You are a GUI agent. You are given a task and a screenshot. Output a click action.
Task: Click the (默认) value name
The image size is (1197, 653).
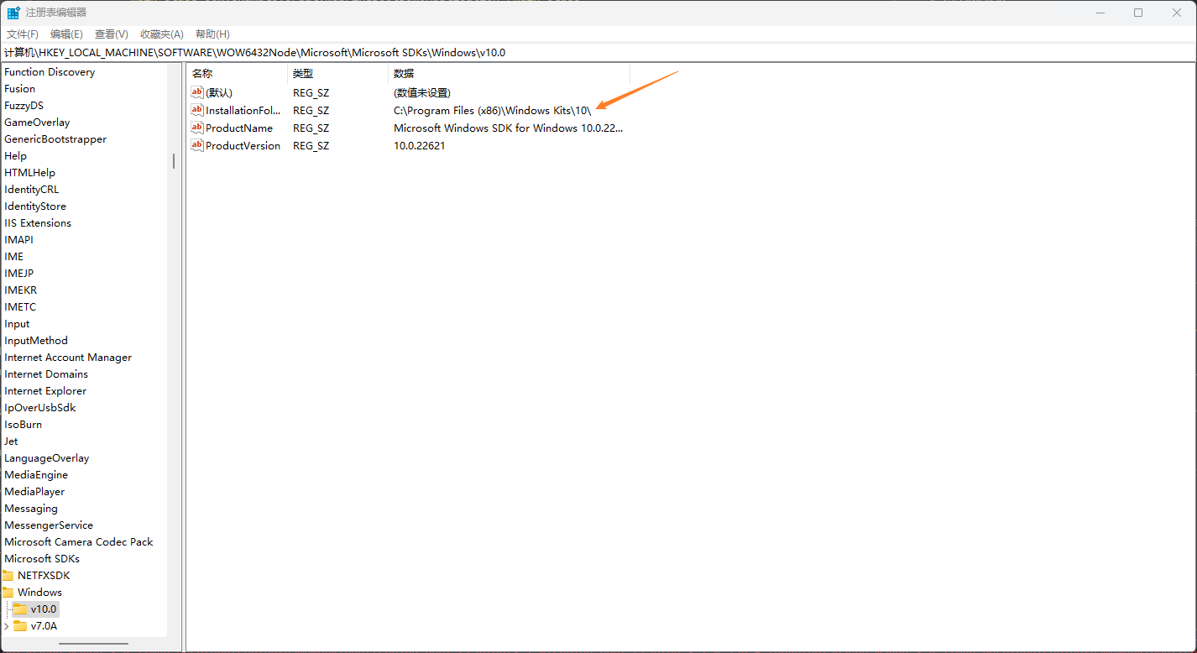click(x=219, y=93)
